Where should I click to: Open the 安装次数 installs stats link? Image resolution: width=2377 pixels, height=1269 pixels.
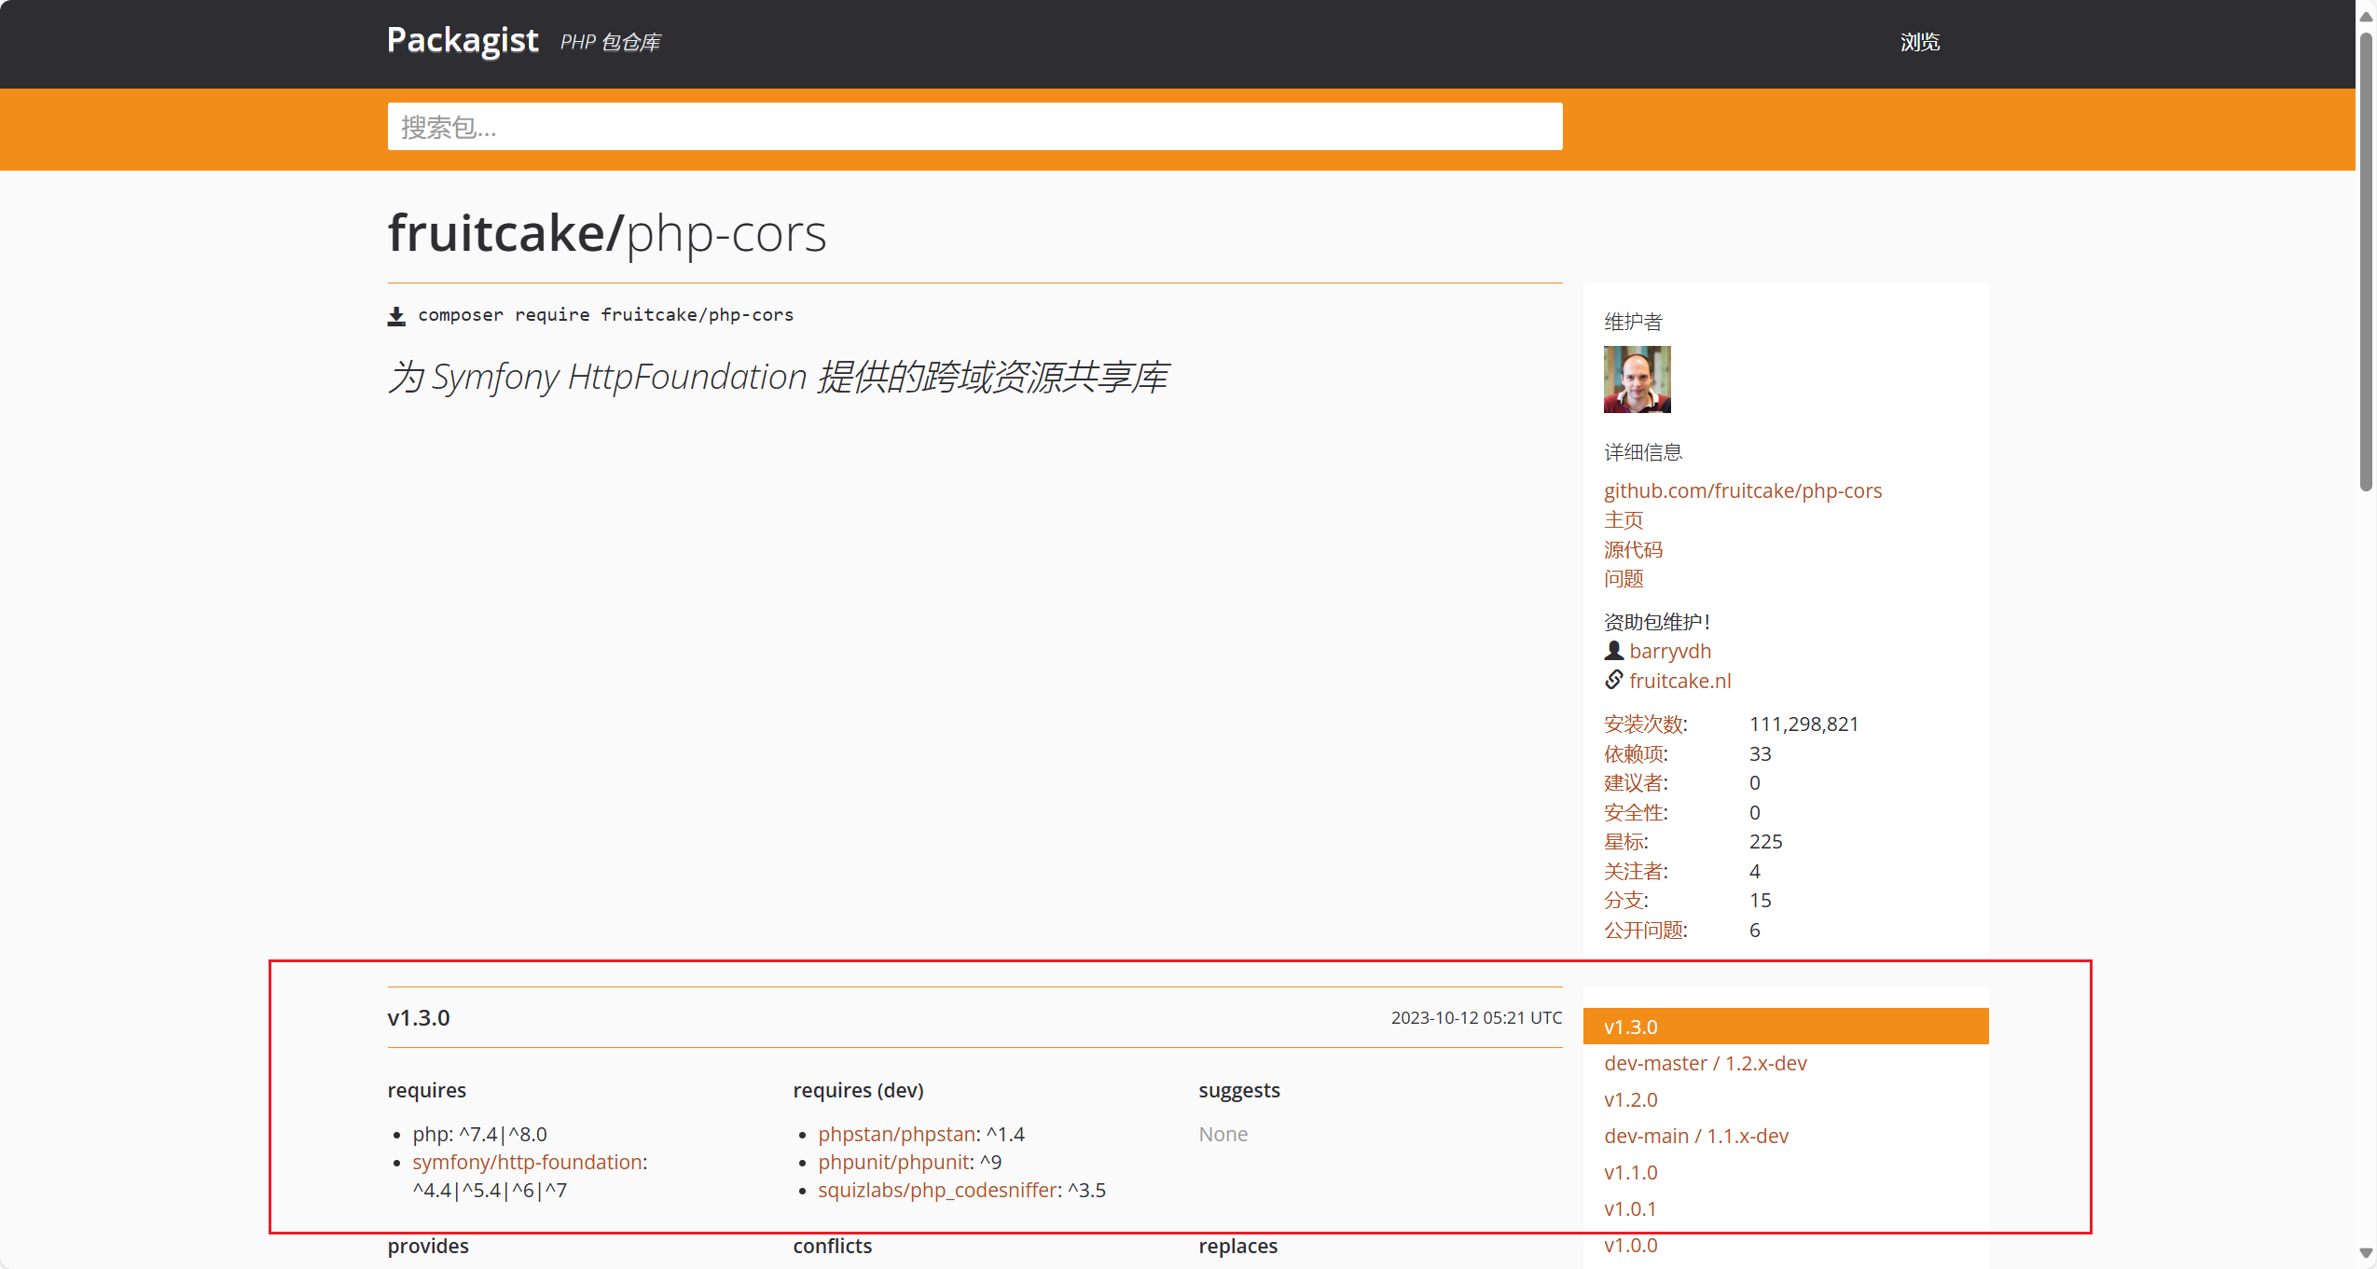pos(1643,724)
